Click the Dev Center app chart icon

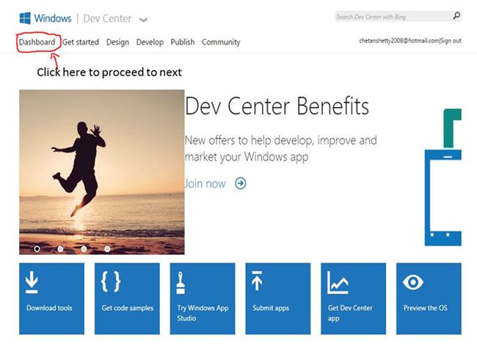(338, 282)
